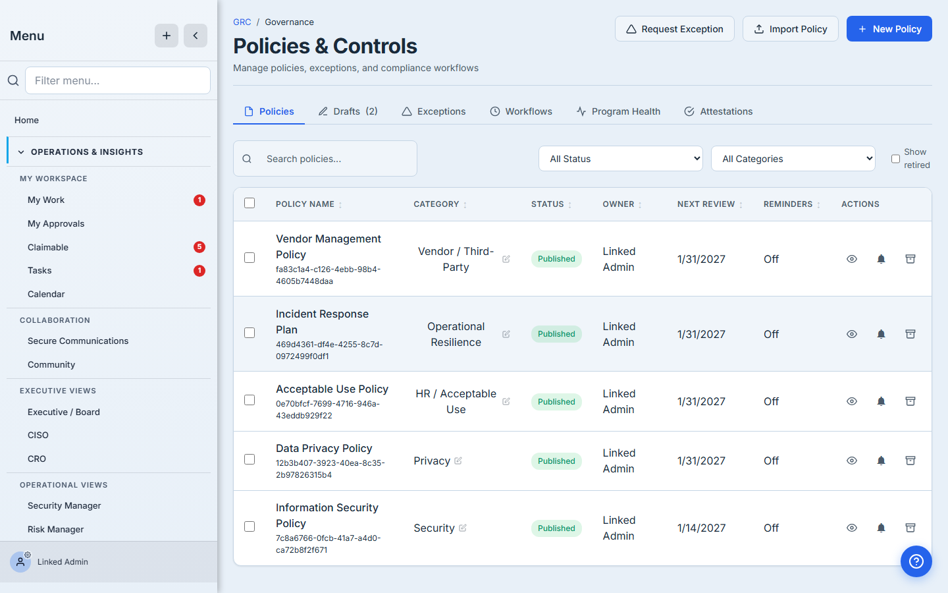
Task: Archive the Acceptable Use Policy
Action: point(910,401)
